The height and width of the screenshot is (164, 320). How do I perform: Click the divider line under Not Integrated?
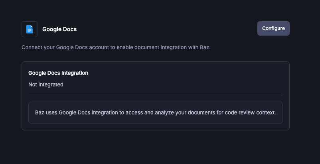pyautogui.click(x=156, y=95)
